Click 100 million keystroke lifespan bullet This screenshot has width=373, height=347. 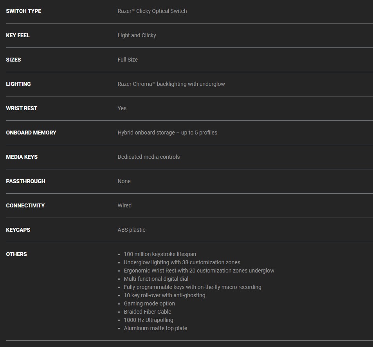coord(160,254)
